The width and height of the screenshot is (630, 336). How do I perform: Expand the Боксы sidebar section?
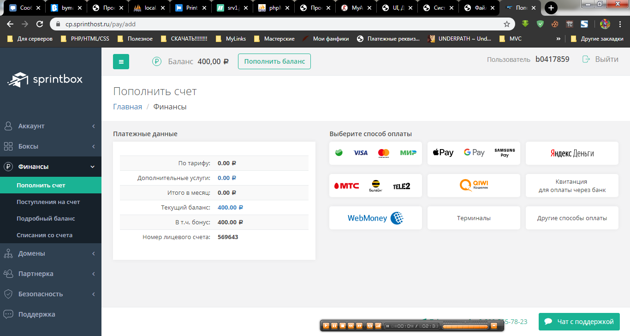(51, 146)
